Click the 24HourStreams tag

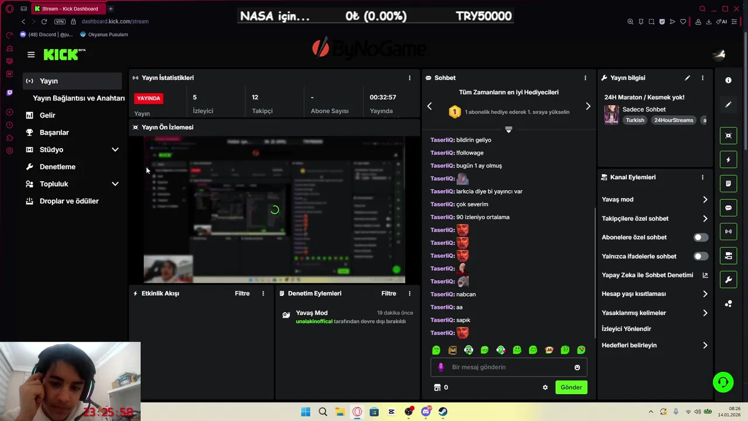pos(674,120)
